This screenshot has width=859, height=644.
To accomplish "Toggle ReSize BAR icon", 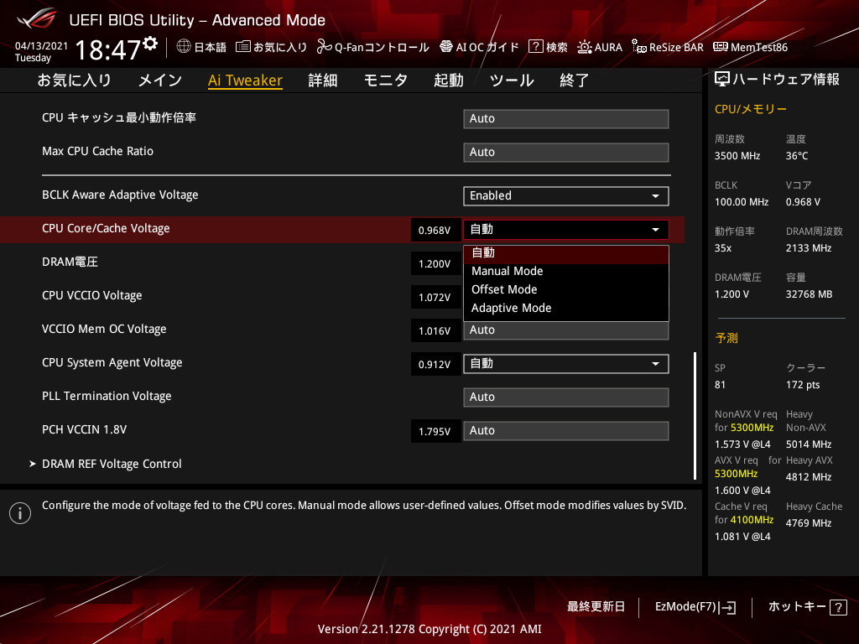I will click(x=638, y=47).
